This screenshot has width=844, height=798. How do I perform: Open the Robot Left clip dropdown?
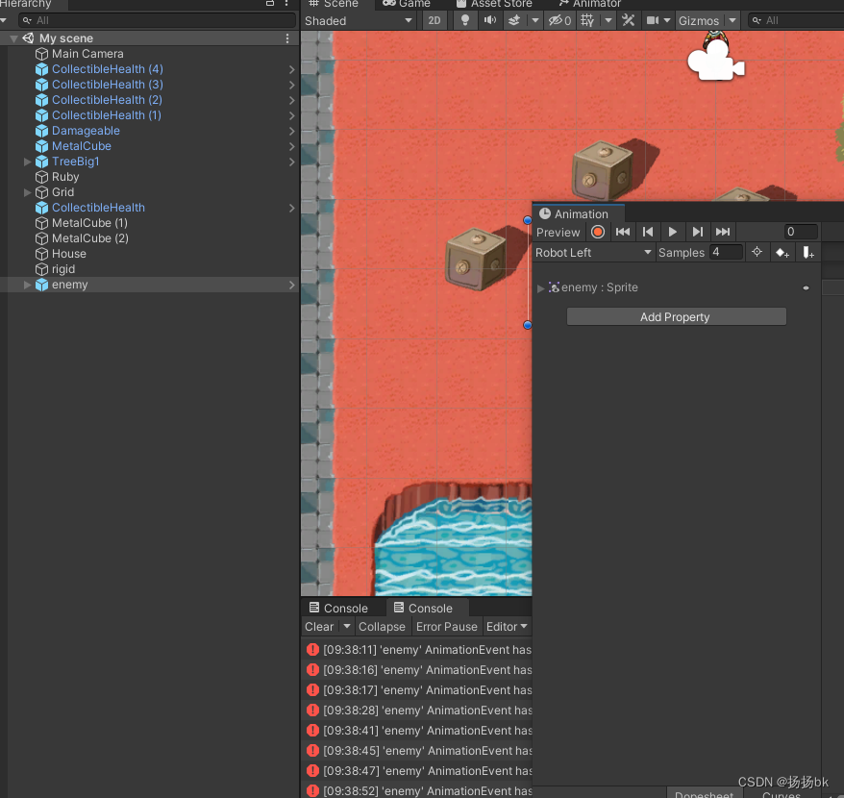(593, 252)
